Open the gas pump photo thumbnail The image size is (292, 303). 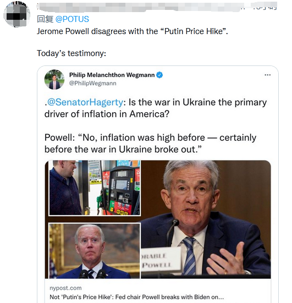pos(95,188)
